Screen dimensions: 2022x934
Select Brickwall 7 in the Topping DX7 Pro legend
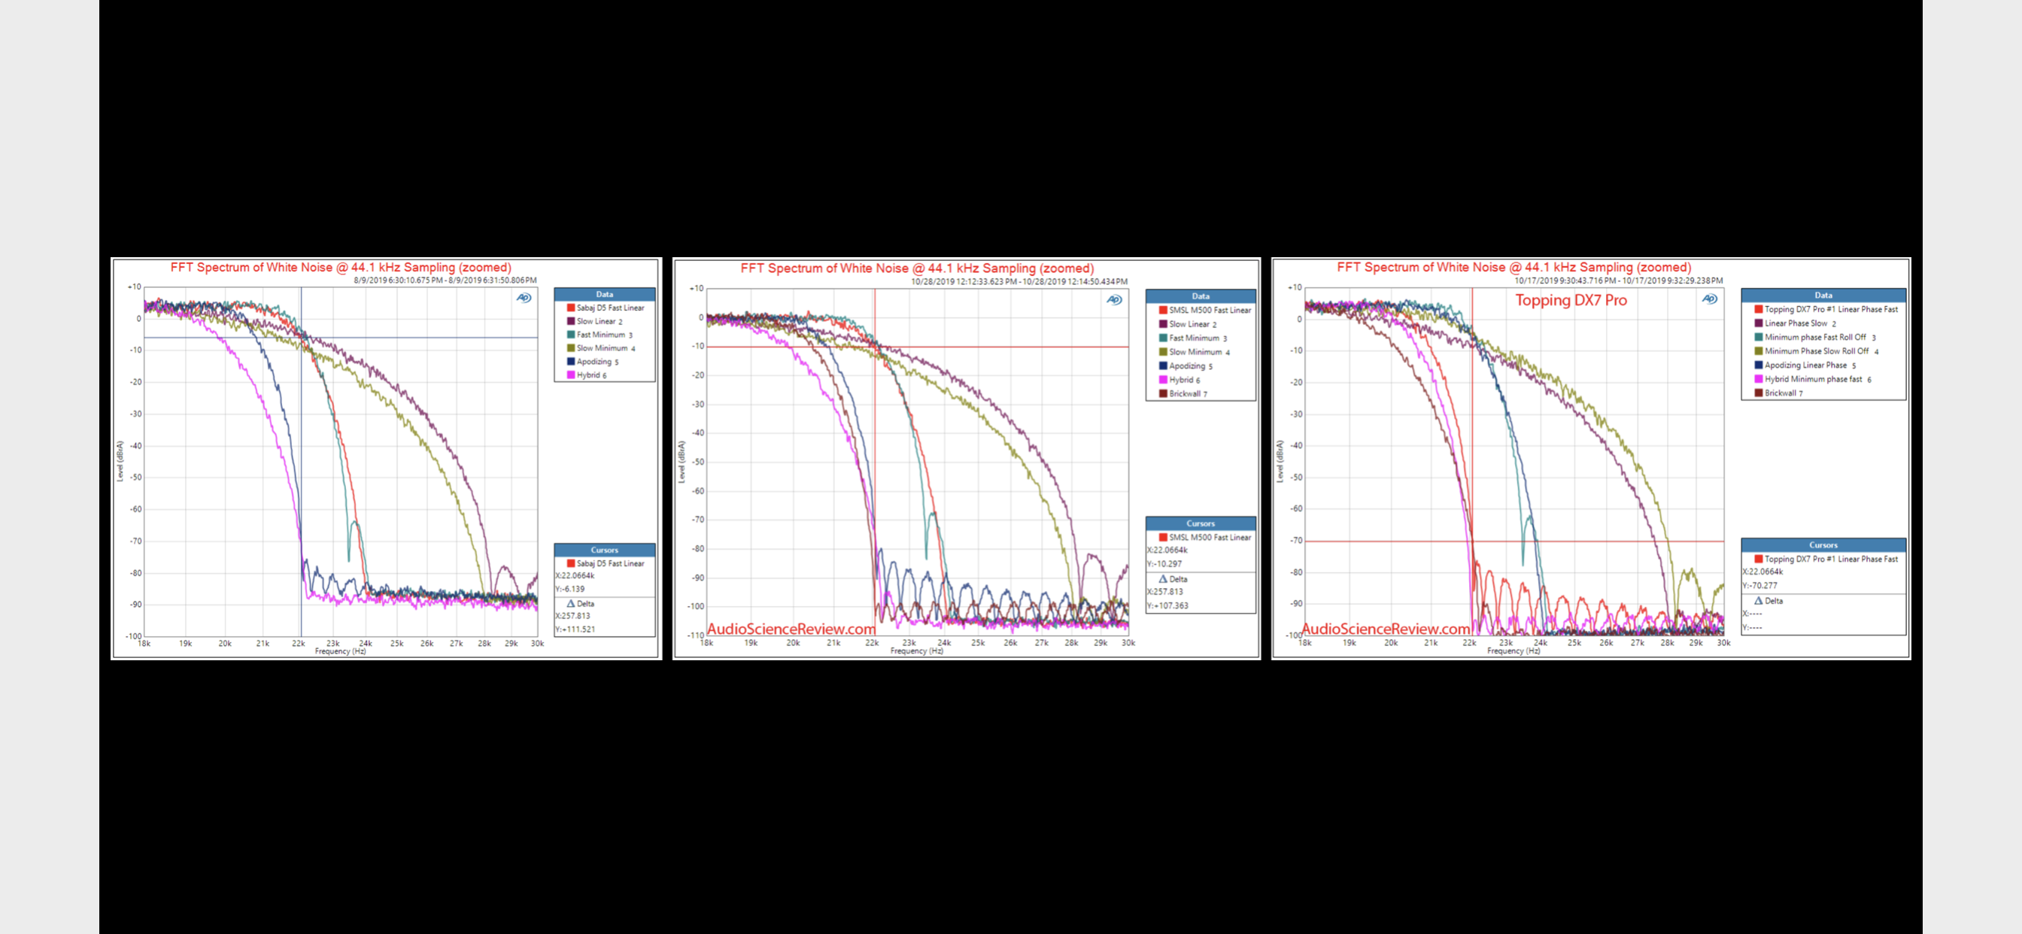pyautogui.click(x=1780, y=393)
